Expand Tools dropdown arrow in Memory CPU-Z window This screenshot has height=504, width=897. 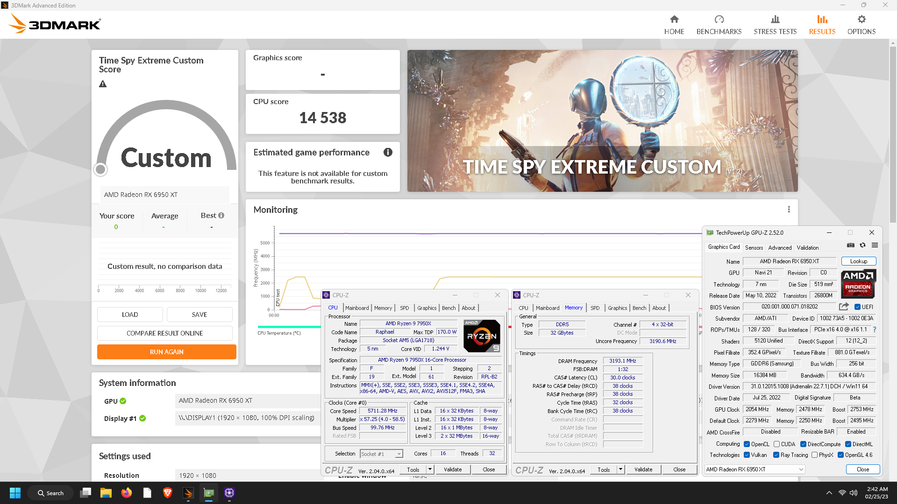[x=620, y=469]
